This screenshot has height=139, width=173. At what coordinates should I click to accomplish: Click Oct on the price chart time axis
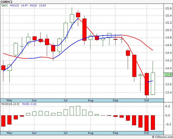146,100
